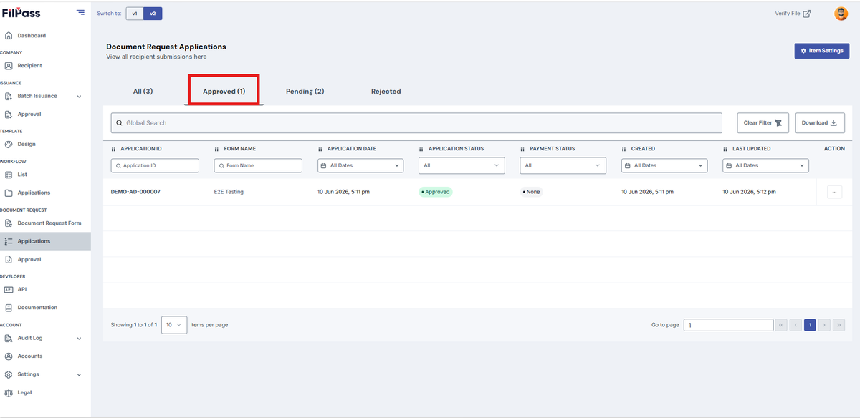Click the Document Request Form icon
This screenshot has height=418, width=860.
click(9, 223)
